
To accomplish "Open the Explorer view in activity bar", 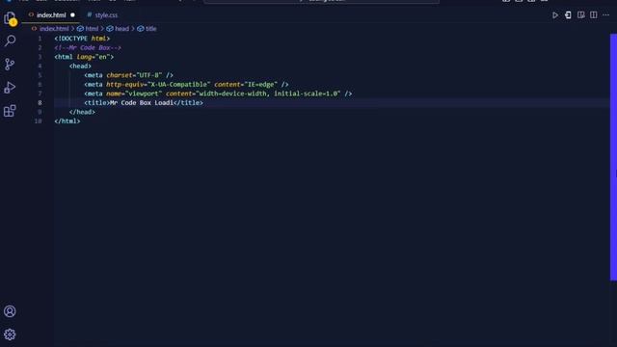I will (x=10, y=18).
